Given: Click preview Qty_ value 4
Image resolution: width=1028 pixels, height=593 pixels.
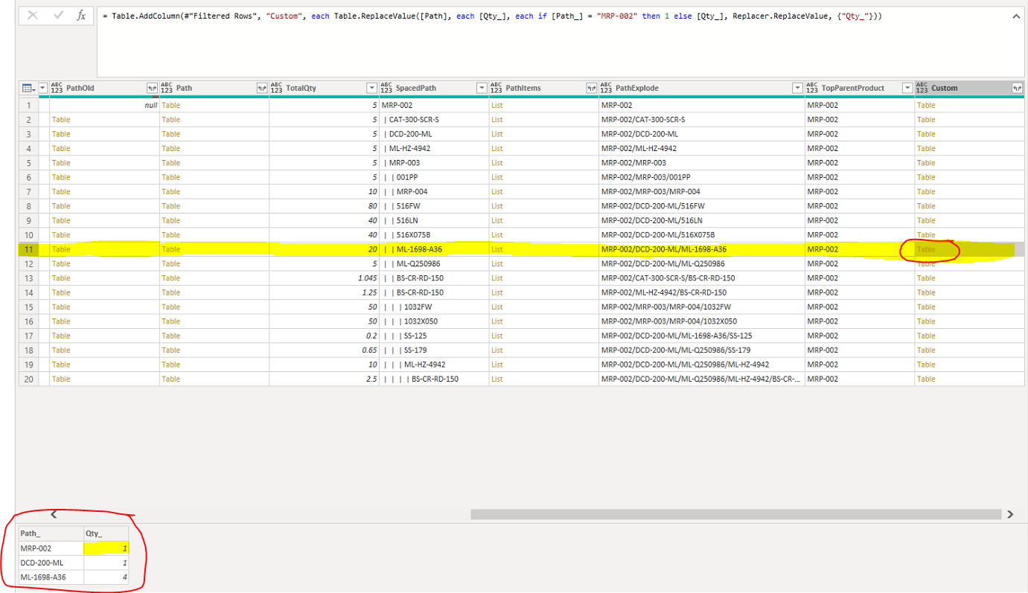Looking at the screenshot, I should tap(106, 577).
